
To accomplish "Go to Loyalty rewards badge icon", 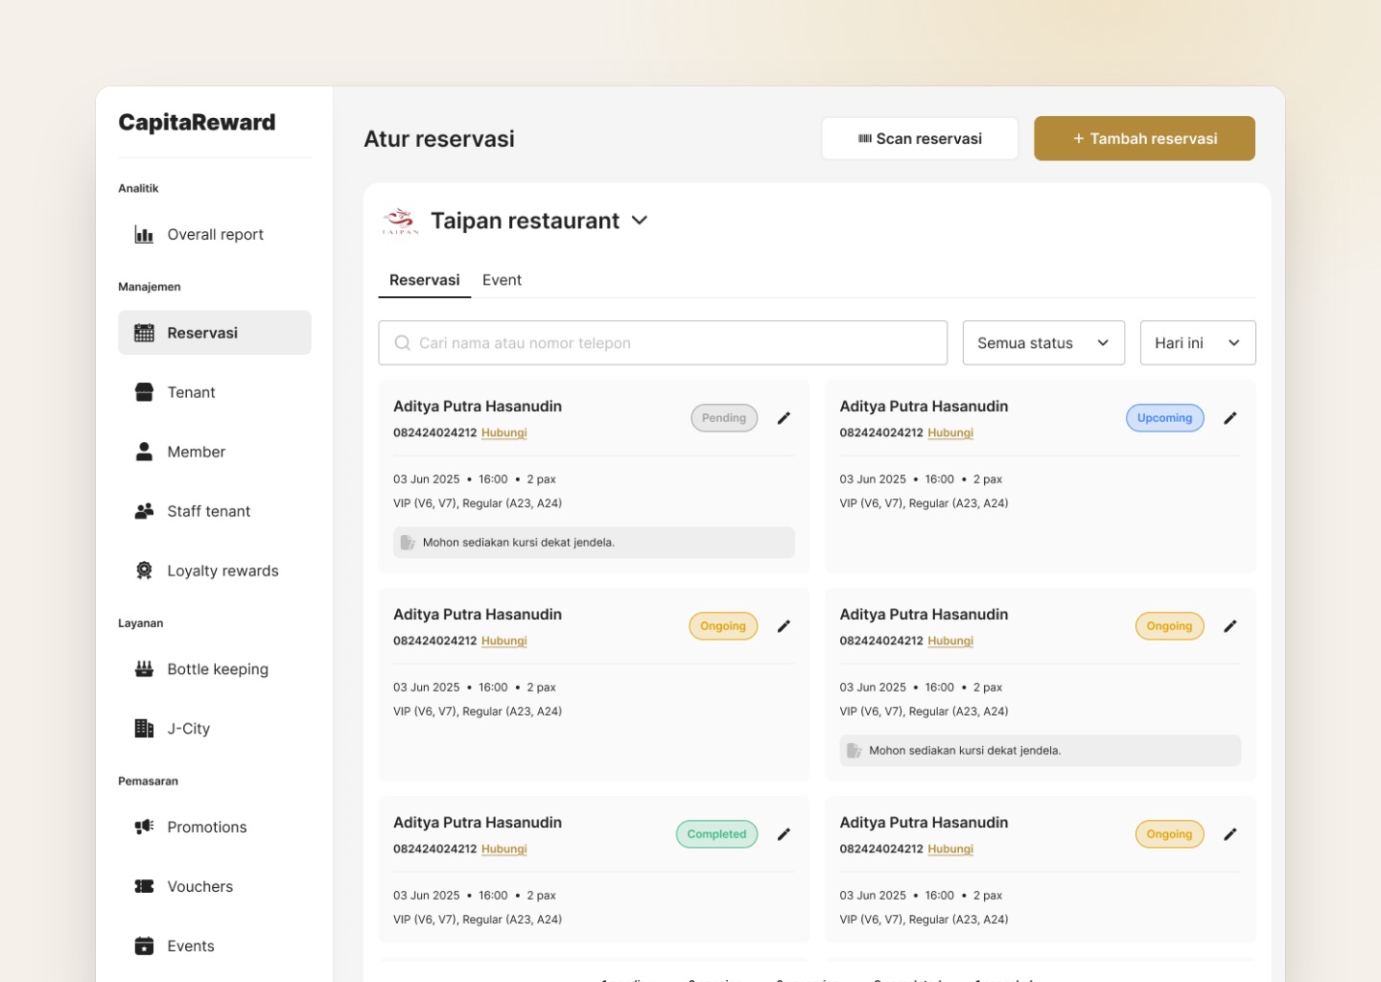I will tap(144, 571).
